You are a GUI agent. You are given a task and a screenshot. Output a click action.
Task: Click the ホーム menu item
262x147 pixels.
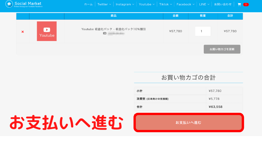click(x=88, y=4)
